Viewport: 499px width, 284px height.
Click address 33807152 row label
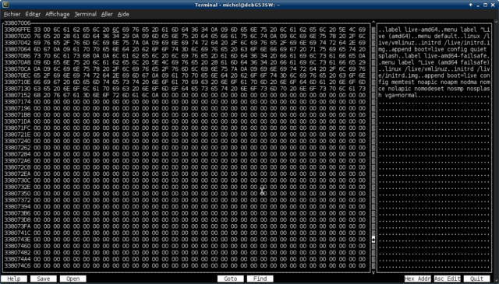17,95
